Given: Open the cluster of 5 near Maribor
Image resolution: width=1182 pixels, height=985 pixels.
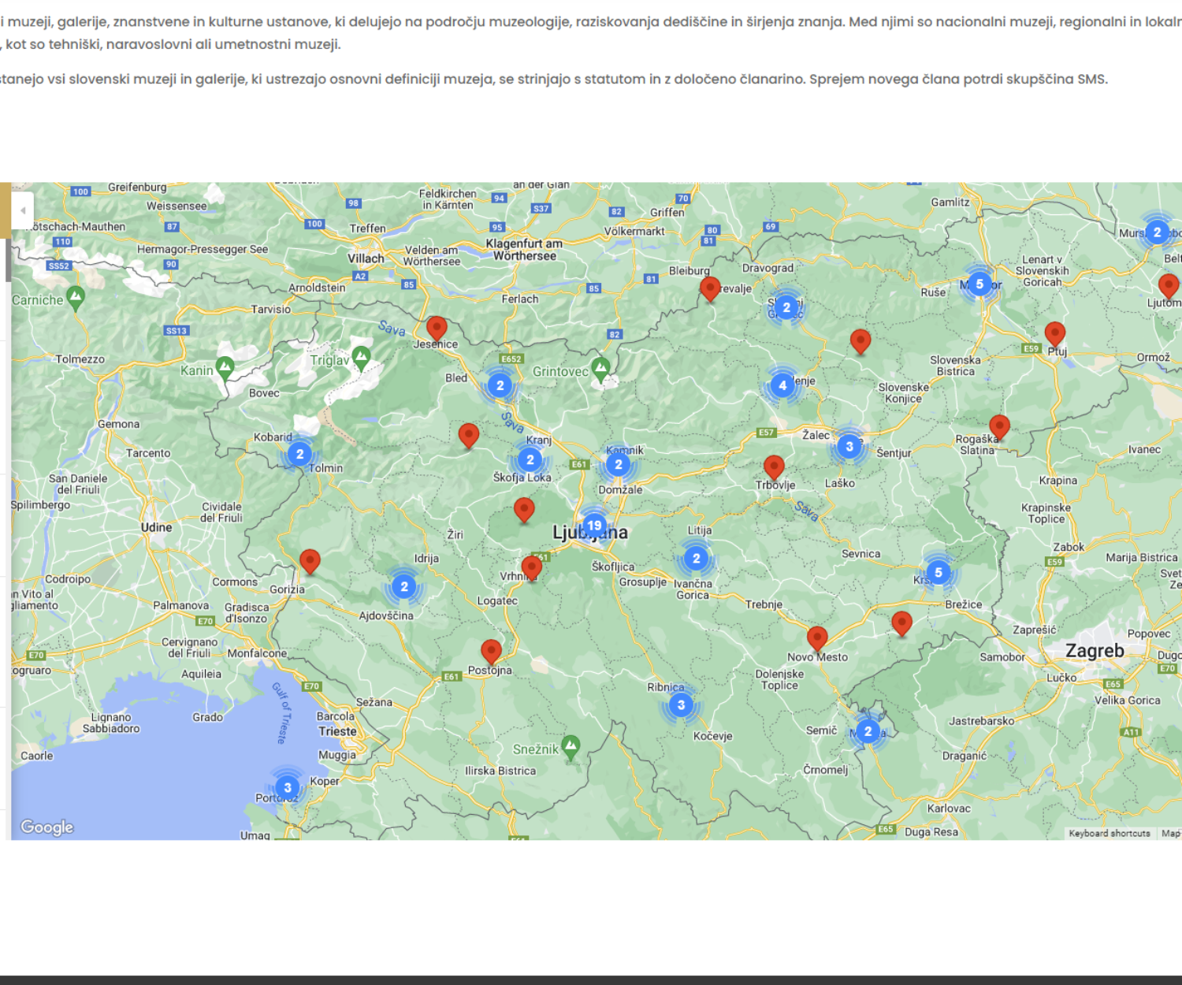Looking at the screenshot, I should [979, 284].
